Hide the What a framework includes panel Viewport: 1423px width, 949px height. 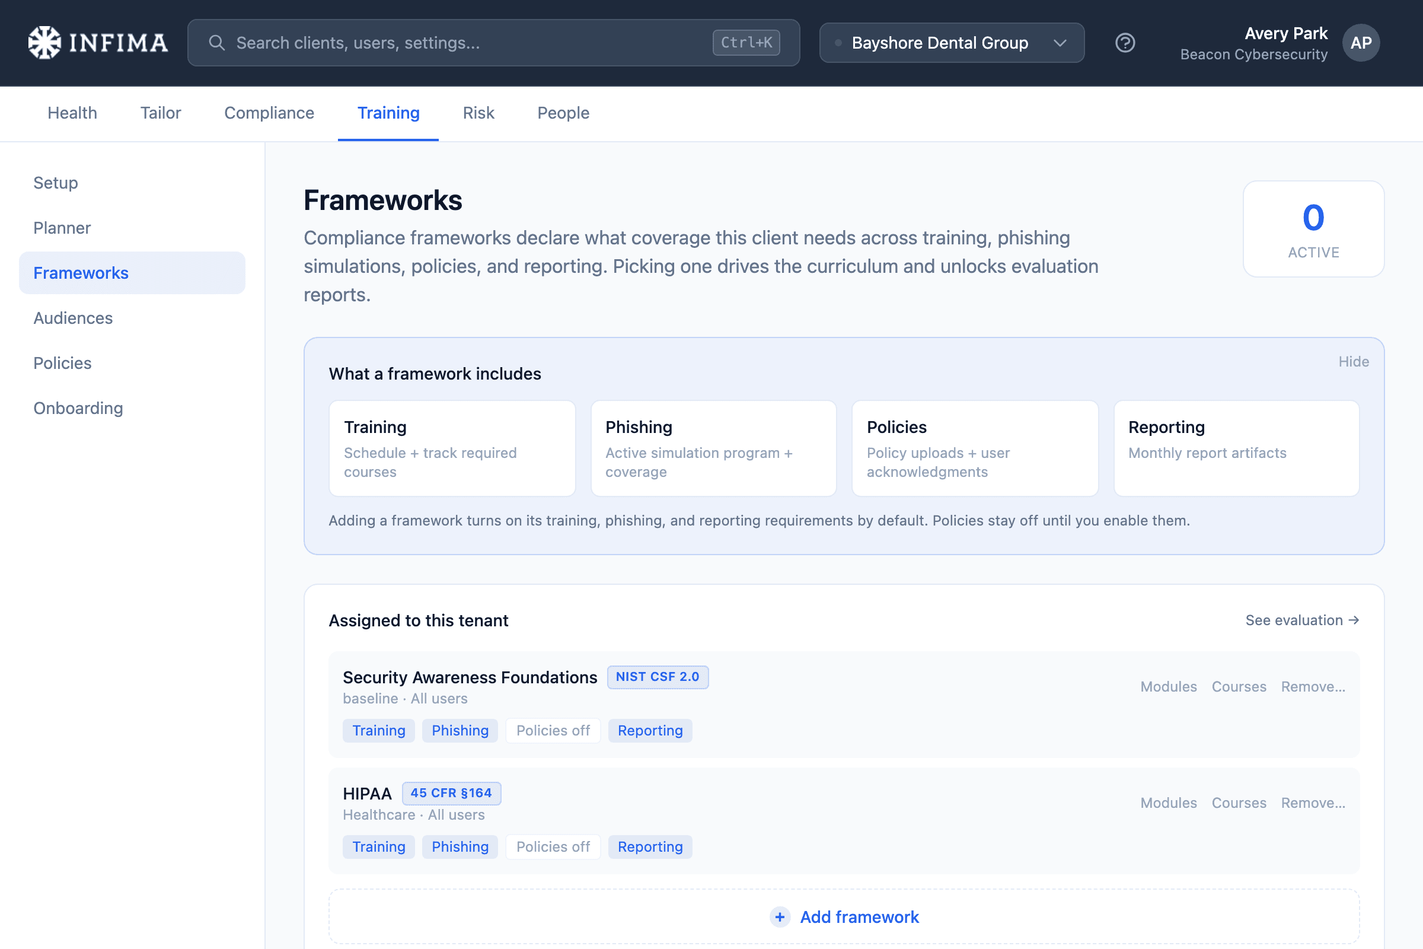click(1354, 361)
